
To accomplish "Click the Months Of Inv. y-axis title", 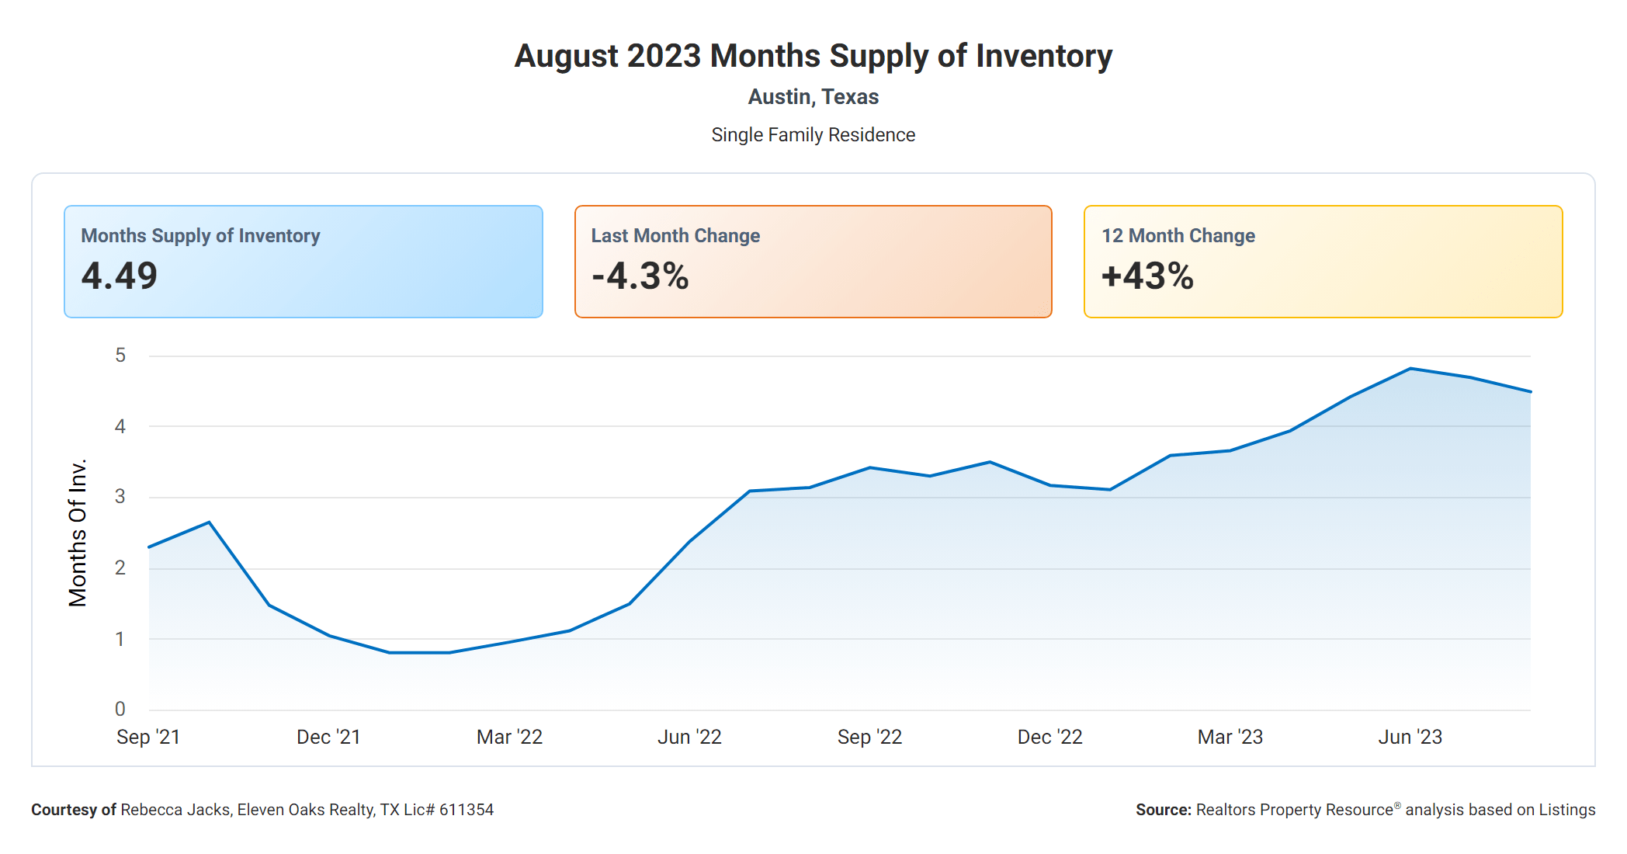I will pyautogui.click(x=78, y=533).
